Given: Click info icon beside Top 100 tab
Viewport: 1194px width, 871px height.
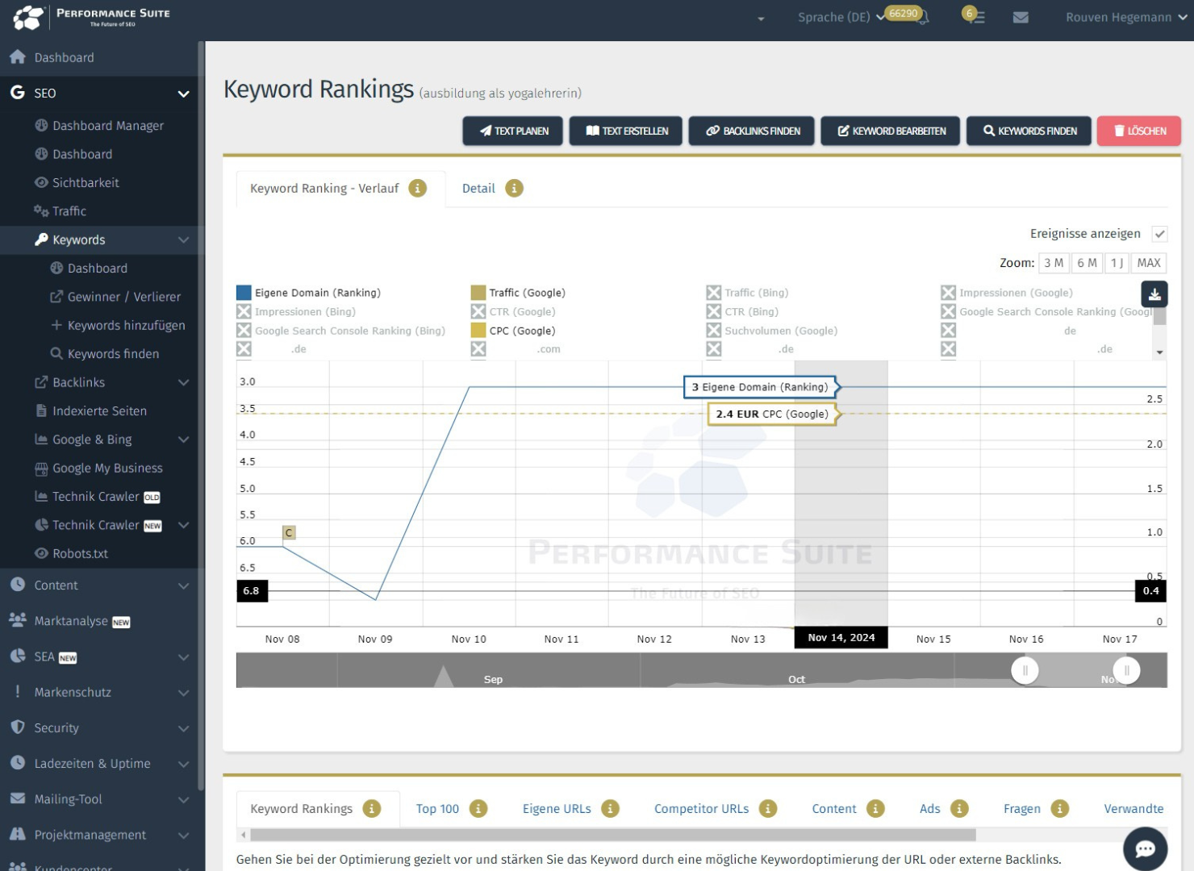Looking at the screenshot, I should (478, 808).
